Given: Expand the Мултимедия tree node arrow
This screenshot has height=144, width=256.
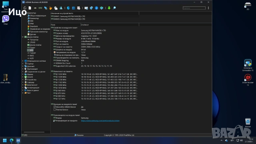Looking at the screenshot, I should [x=23, y=69].
